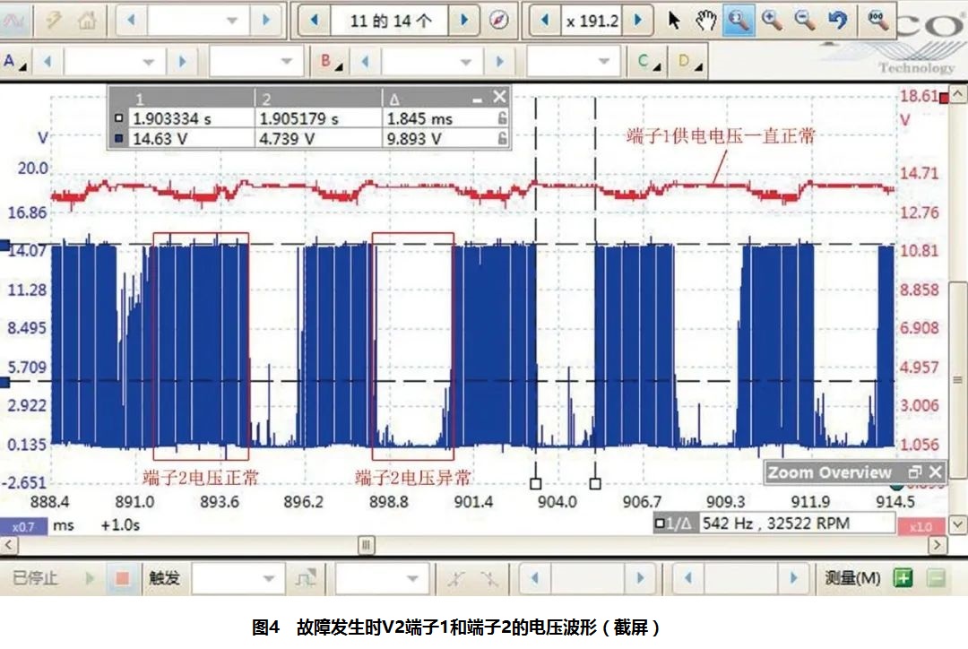The height and width of the screenshot is (649, 968).
Task: Click the zoom in magnifier
Action: pos(772,21)
